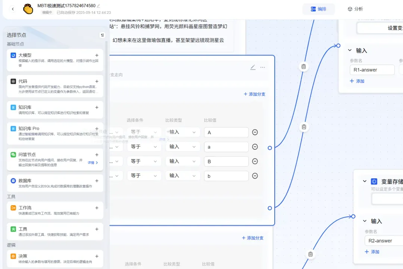
Task: Add a 代码 node with plus
Action: (97, 81)
